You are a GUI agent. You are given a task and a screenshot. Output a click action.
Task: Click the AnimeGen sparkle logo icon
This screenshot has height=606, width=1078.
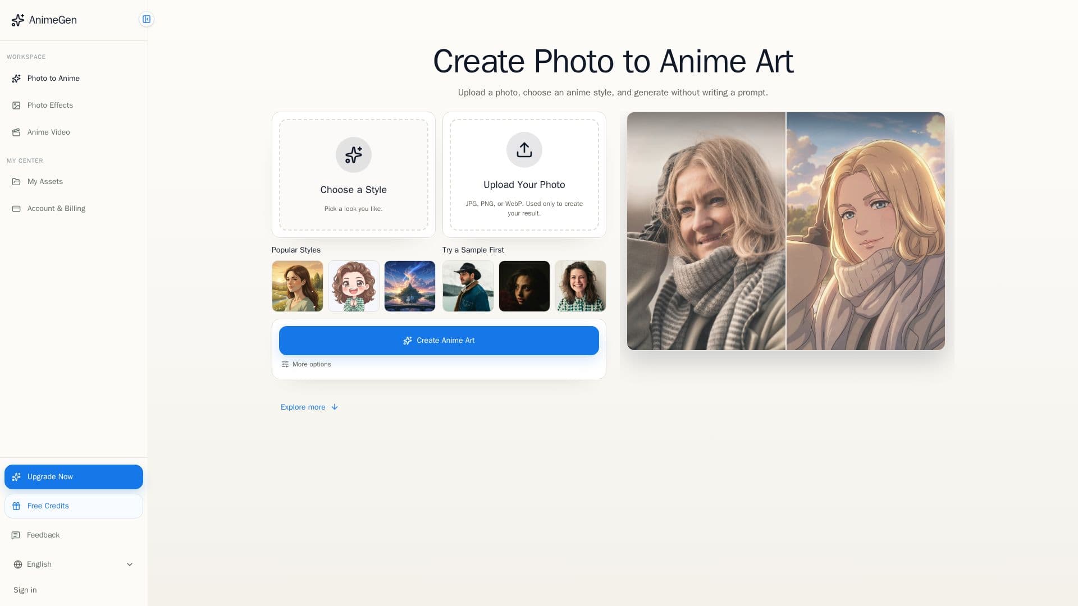point(17,20)
